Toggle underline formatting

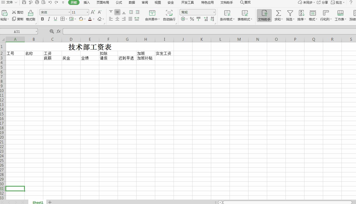[x=55, y=19]
